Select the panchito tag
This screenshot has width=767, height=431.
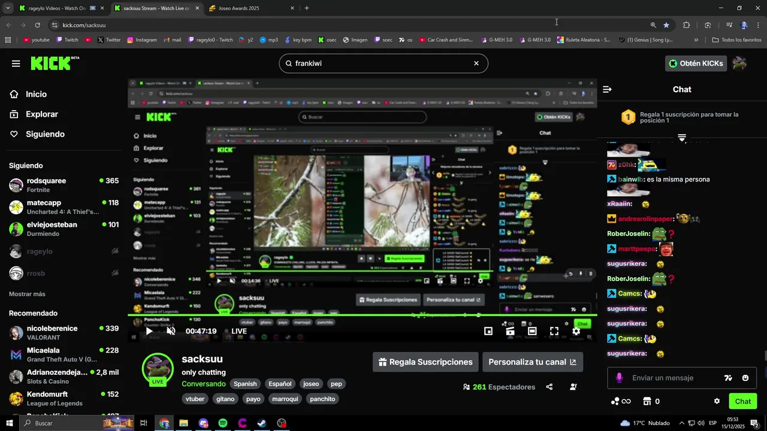click(x=322, y=399)
